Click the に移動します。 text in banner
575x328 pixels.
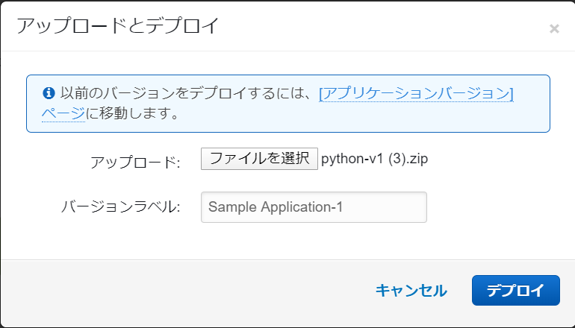(x=131, y=114)
